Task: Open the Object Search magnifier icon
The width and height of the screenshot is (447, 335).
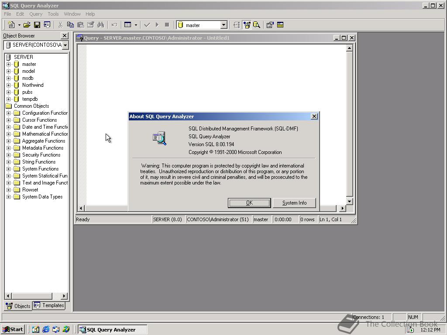Action: (257, 25)
